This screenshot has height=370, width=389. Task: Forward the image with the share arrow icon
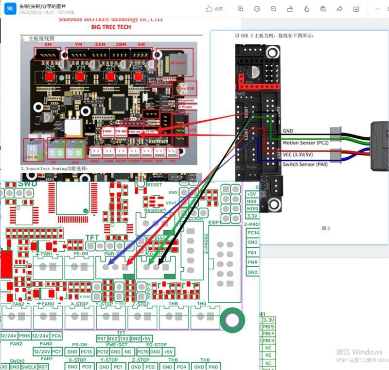[339, 9]
